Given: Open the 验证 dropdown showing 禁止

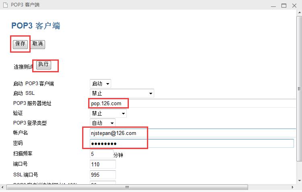Looking at the screenshot, I should [108, 113].
